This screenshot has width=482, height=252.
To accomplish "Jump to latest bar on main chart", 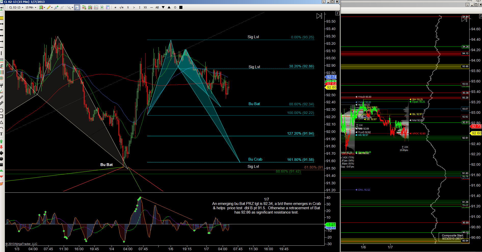I will [x=319, y=16].
